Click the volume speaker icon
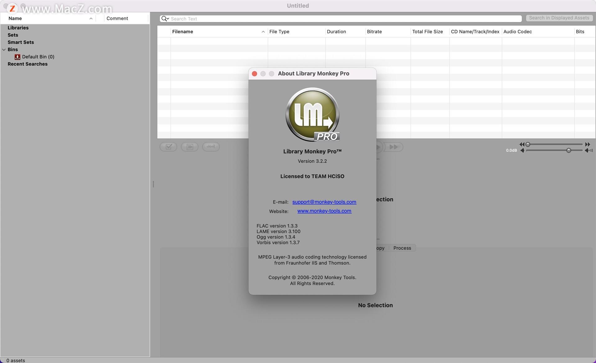The width and height of the screenshot is (596, 363). point(589,150)
